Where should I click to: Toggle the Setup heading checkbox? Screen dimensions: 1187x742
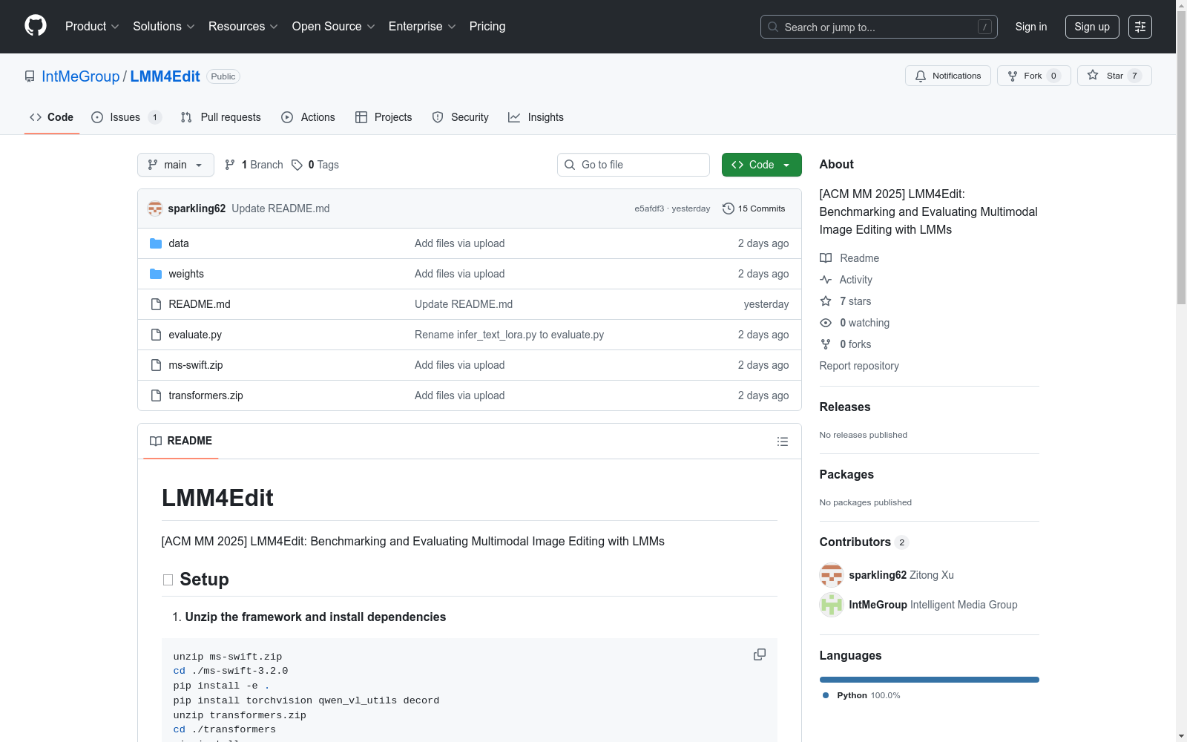[x=168, y=580]
